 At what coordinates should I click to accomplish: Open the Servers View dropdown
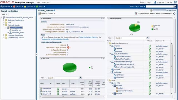(43, 78)
